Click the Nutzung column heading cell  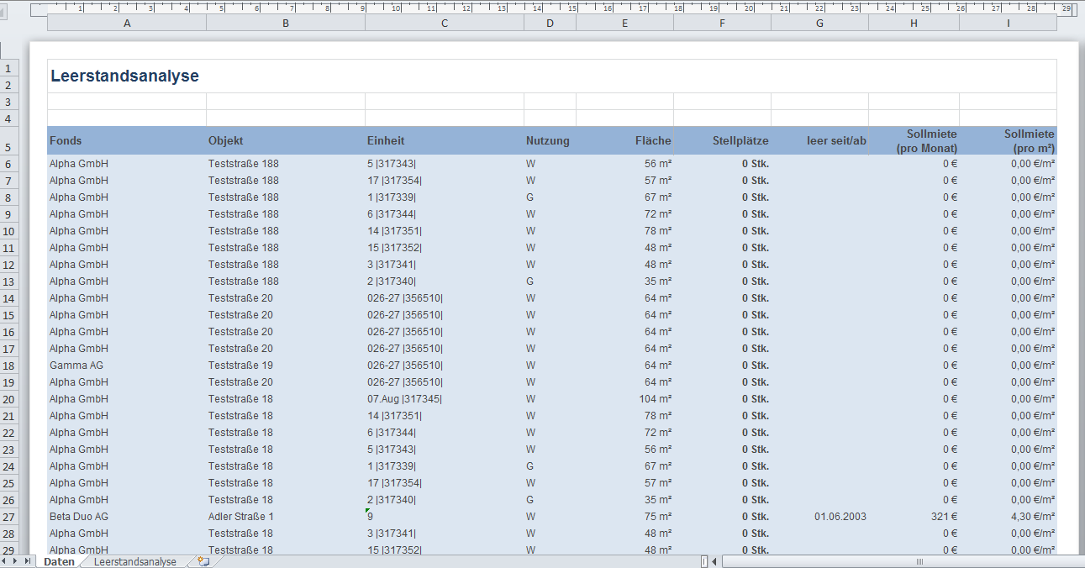click(x=550, y=140)
